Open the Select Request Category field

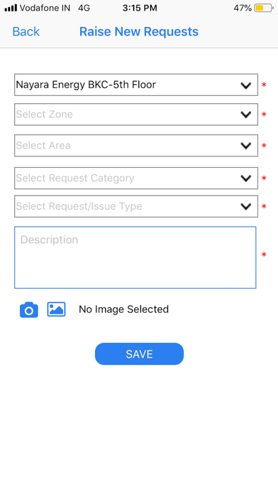pos(136,179)
